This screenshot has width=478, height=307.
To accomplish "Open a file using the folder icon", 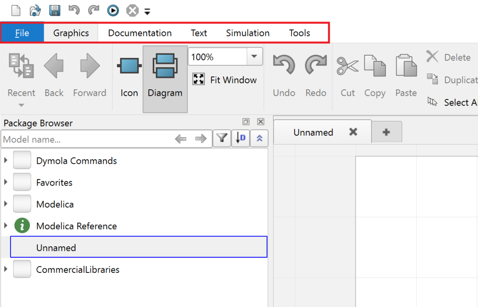I will tap(35, 11).
